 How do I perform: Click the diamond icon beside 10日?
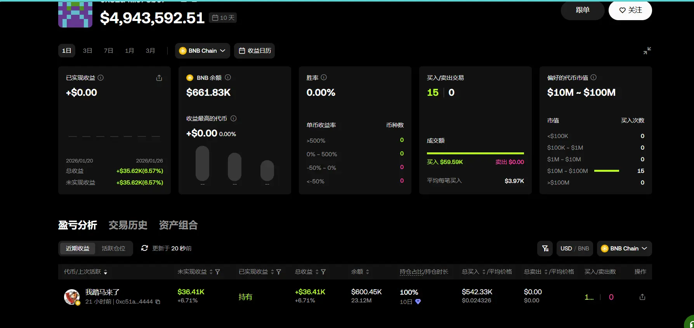point(418,302)
